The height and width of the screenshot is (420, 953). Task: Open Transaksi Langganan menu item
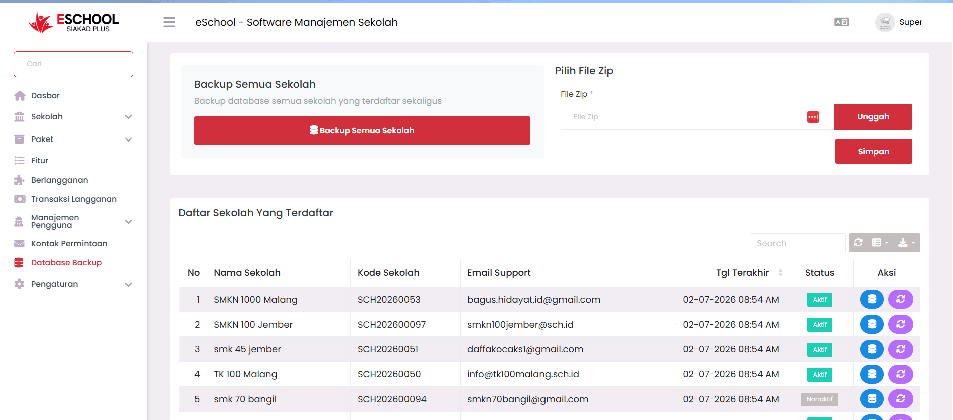coord(73,199)
